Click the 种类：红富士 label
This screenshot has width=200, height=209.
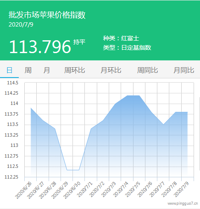tap(121, 38)
